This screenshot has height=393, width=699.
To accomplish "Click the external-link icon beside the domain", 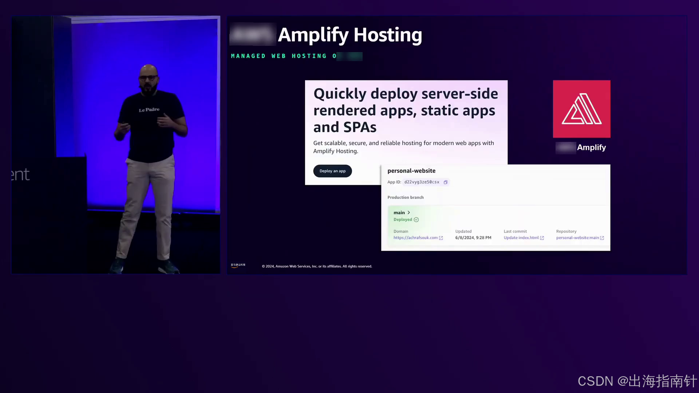I will pyautogui.click(x=441, y=238).
